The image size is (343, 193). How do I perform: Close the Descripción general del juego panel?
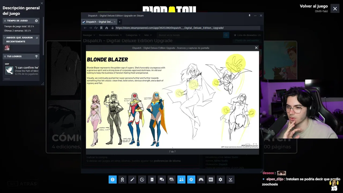(42, 3)
